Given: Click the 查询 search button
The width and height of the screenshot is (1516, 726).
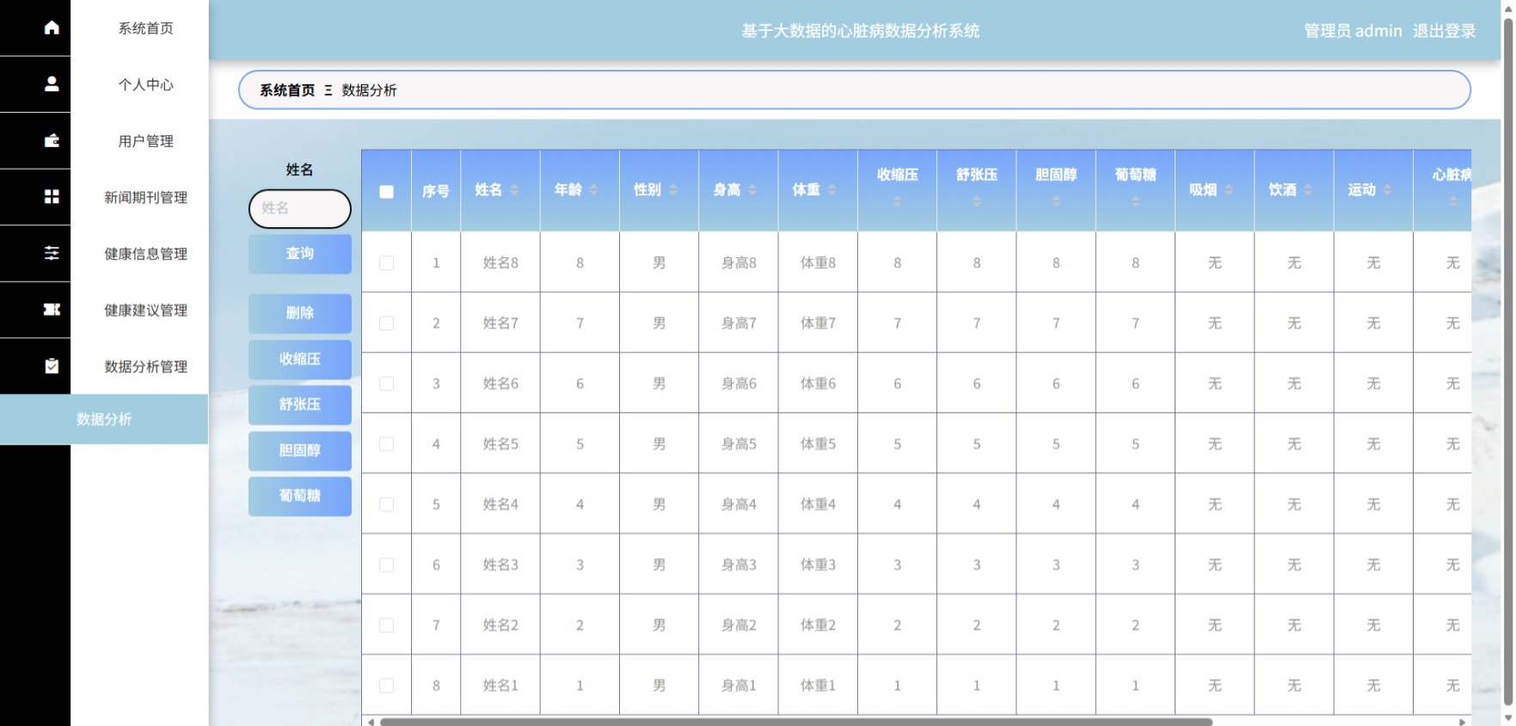Looking at the screenshot, I should tap(300, 254).
